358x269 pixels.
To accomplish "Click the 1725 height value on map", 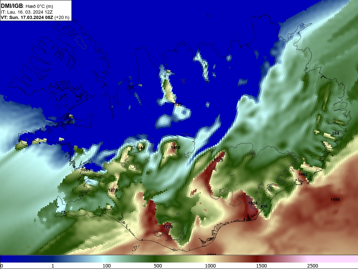I will click(x=218, y=160).
